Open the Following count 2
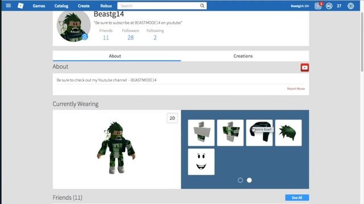This screenshot has height=204, width=364. tap(155, 37)
